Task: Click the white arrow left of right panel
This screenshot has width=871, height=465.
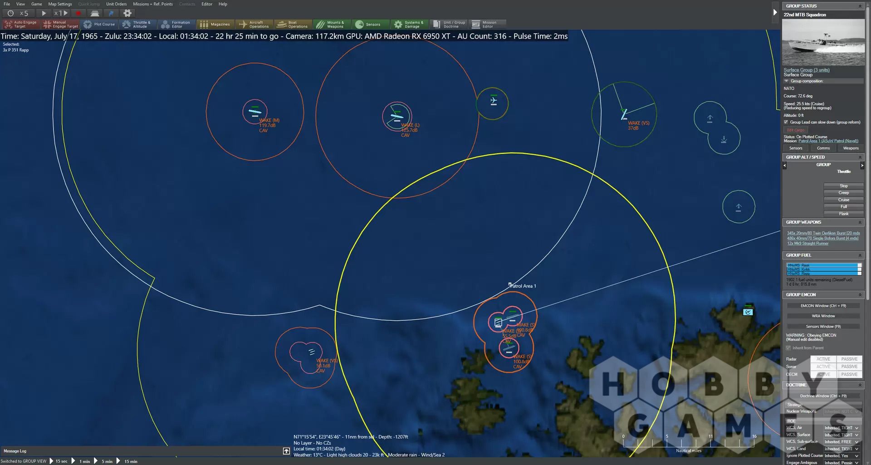Action: coord(775,12)
